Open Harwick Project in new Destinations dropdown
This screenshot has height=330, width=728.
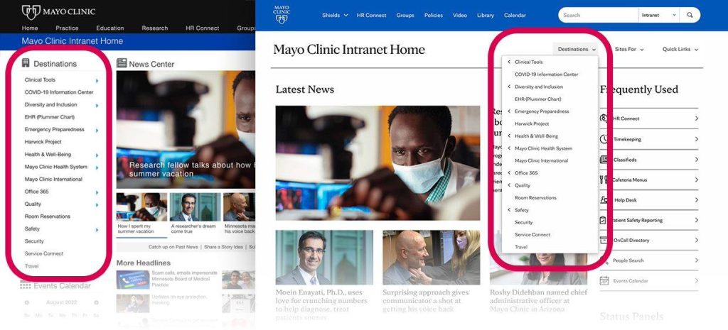point(532,123)
